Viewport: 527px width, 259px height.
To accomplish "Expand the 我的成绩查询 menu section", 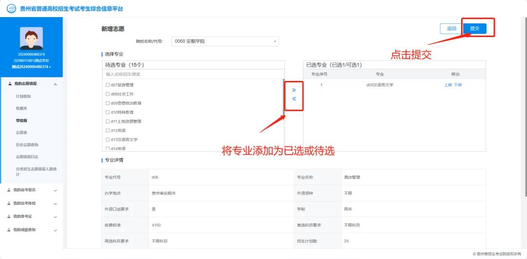I will pos(55,230).
